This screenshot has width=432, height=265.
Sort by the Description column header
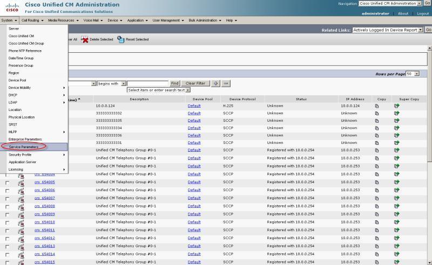tap(139, 99)
